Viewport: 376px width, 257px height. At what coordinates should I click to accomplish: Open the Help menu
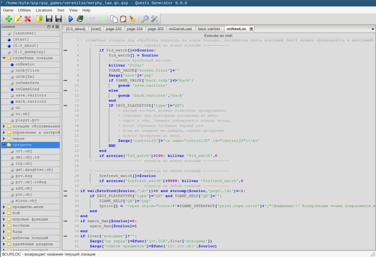86,10
